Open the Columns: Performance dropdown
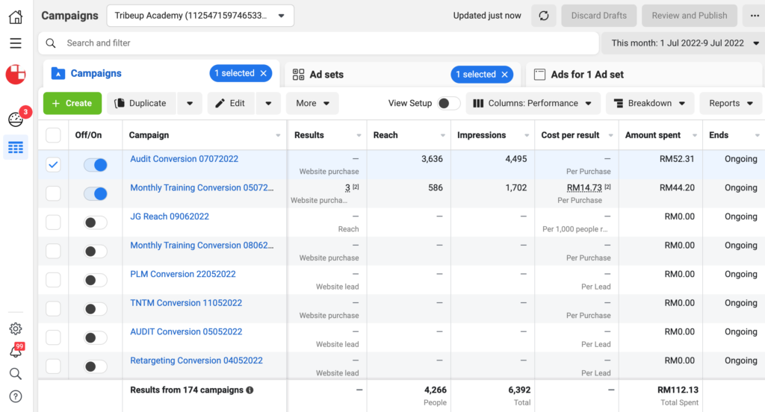765x412 pixels. [533, 103]
